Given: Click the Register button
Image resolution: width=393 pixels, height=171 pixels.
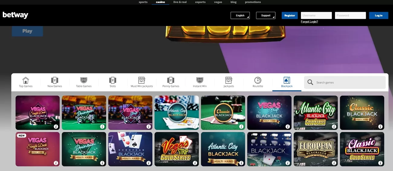Looking at the screenshot, I should click(x=290, y=15).
